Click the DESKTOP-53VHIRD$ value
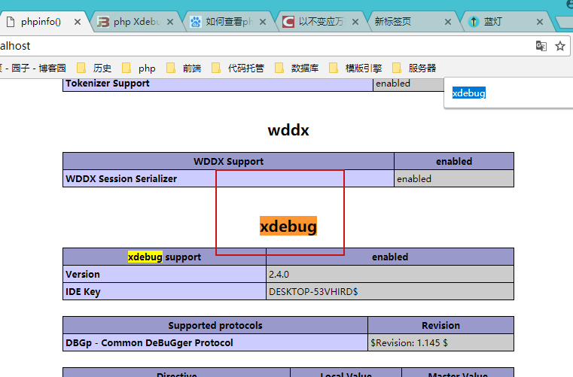The height and width of the screenshot is (377, 573). [390, 291]
